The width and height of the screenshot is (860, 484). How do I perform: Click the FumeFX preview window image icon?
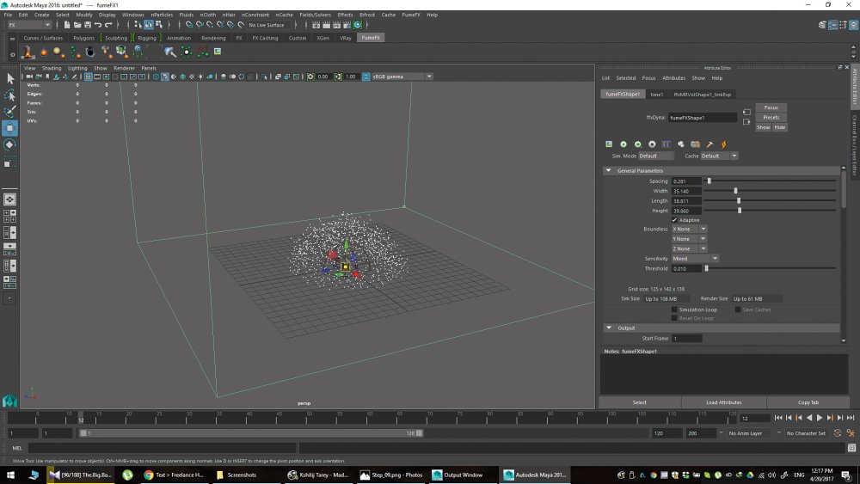(609, 144)
